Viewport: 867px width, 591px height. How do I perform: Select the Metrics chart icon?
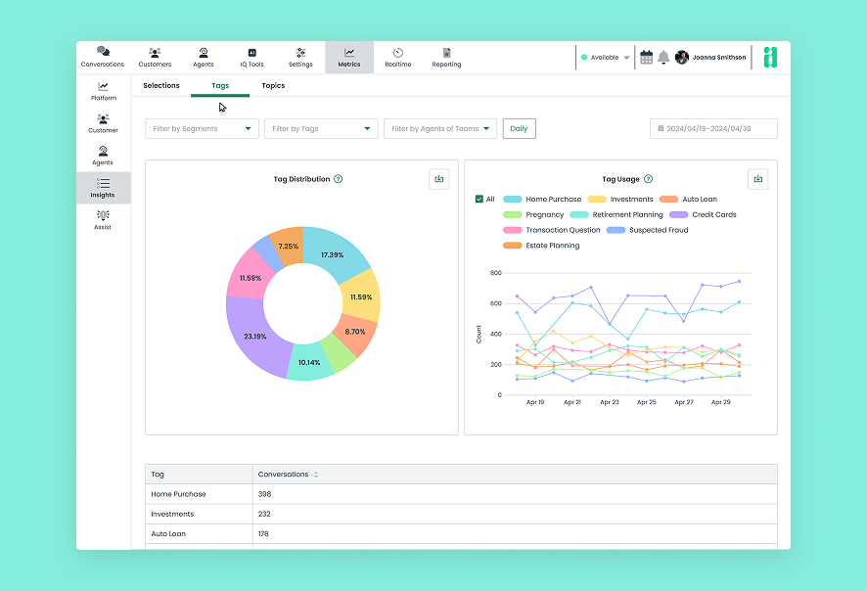point(349,53)
